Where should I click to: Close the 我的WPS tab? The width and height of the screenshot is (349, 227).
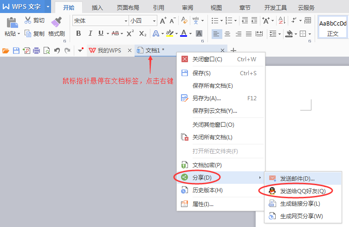[129, 51]
